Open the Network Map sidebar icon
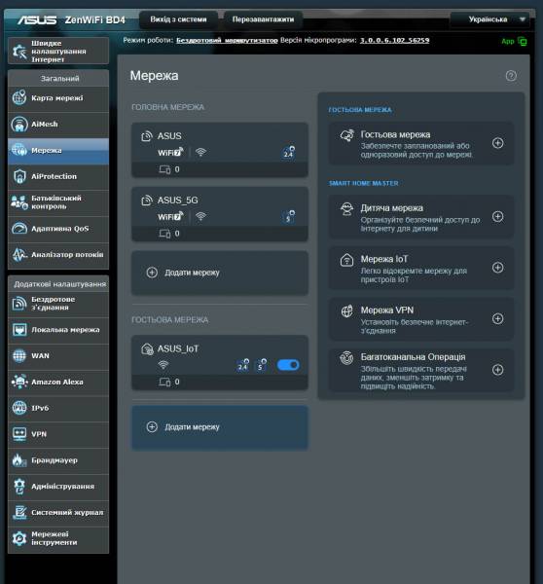The image size is (543, 584). pyautogui.click(x=19, y=98)
